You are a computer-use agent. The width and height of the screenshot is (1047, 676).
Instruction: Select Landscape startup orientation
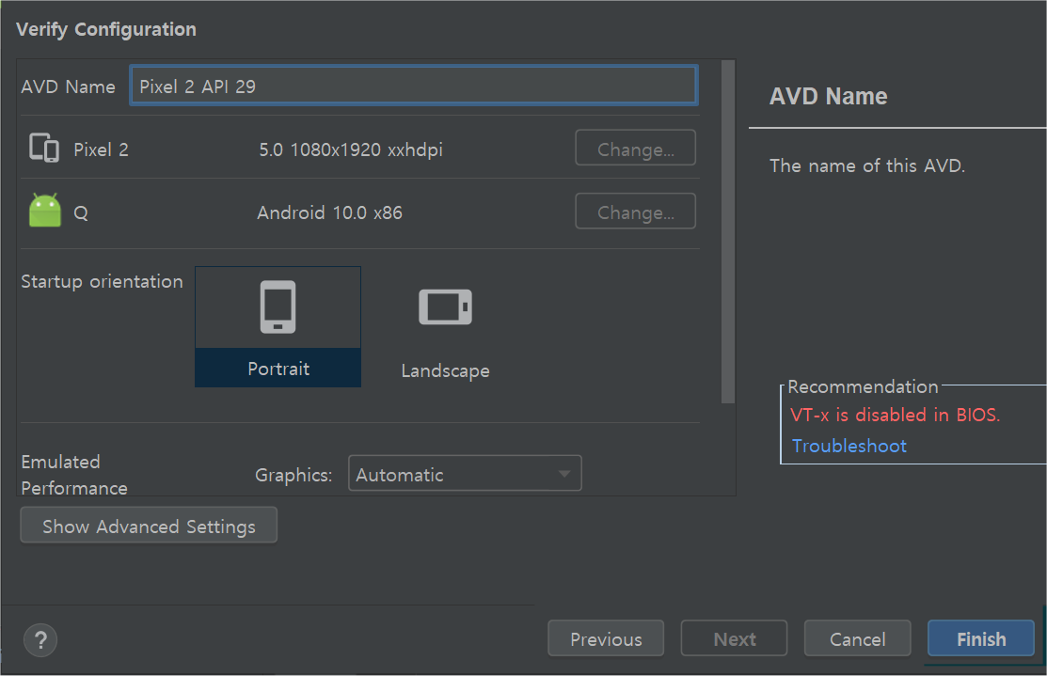(x=445, y=334)
